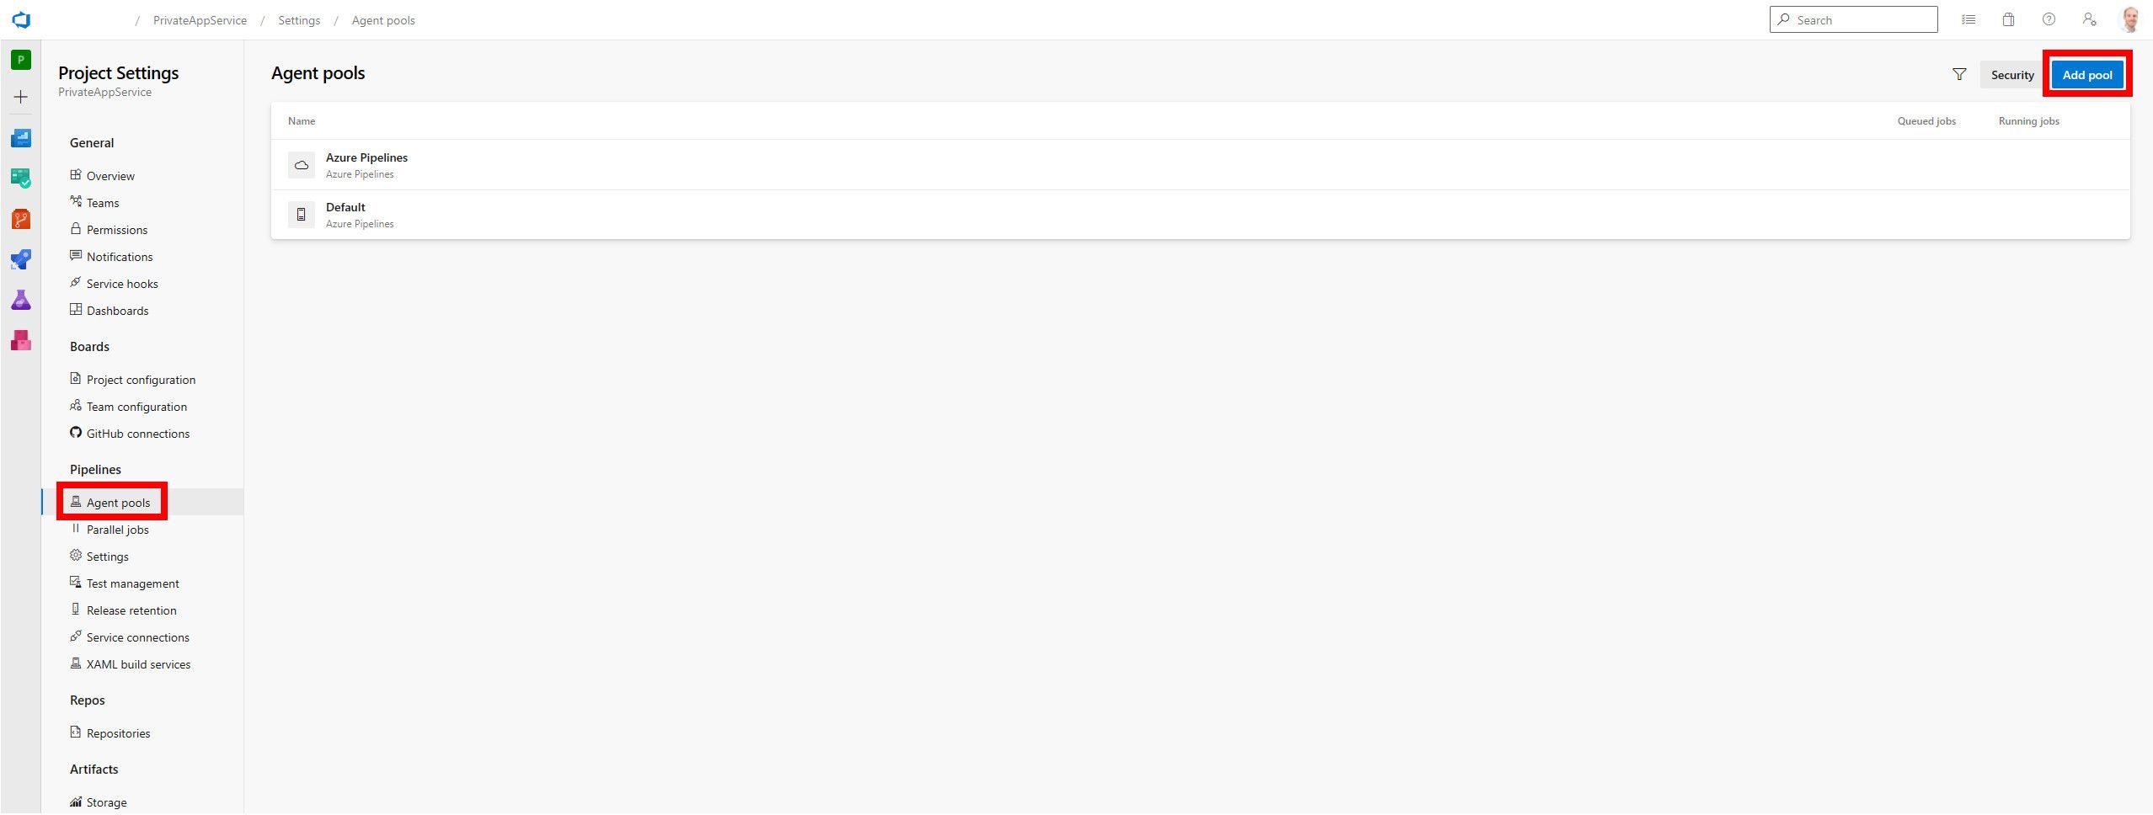Click the Add pool button

[2087, 74]
